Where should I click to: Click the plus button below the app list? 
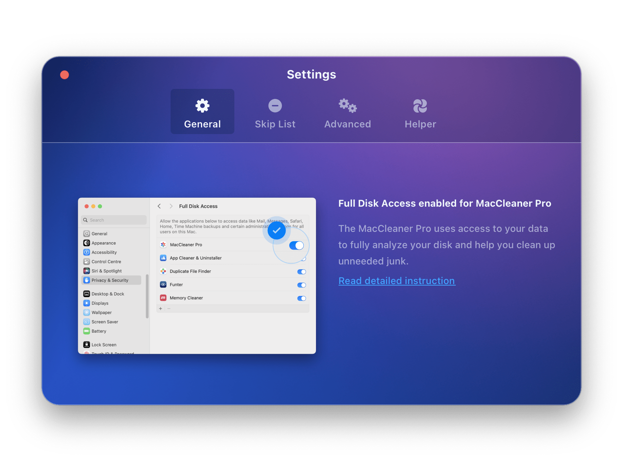click(161, 309)
